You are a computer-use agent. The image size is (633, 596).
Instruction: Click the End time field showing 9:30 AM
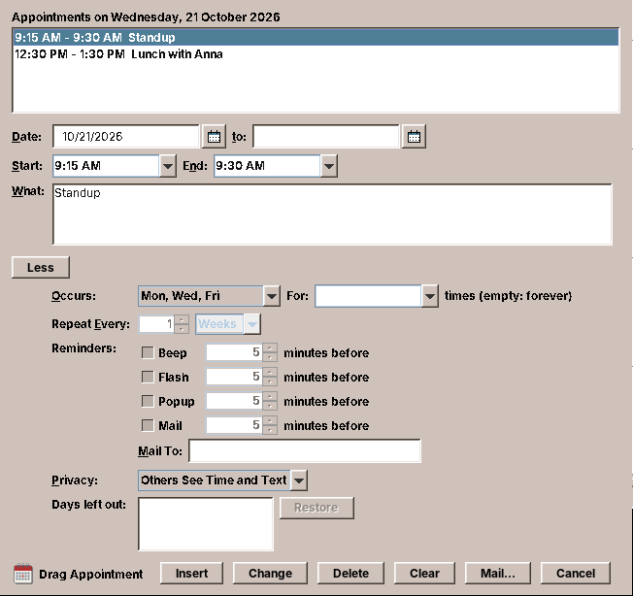[x=267, y=166]
